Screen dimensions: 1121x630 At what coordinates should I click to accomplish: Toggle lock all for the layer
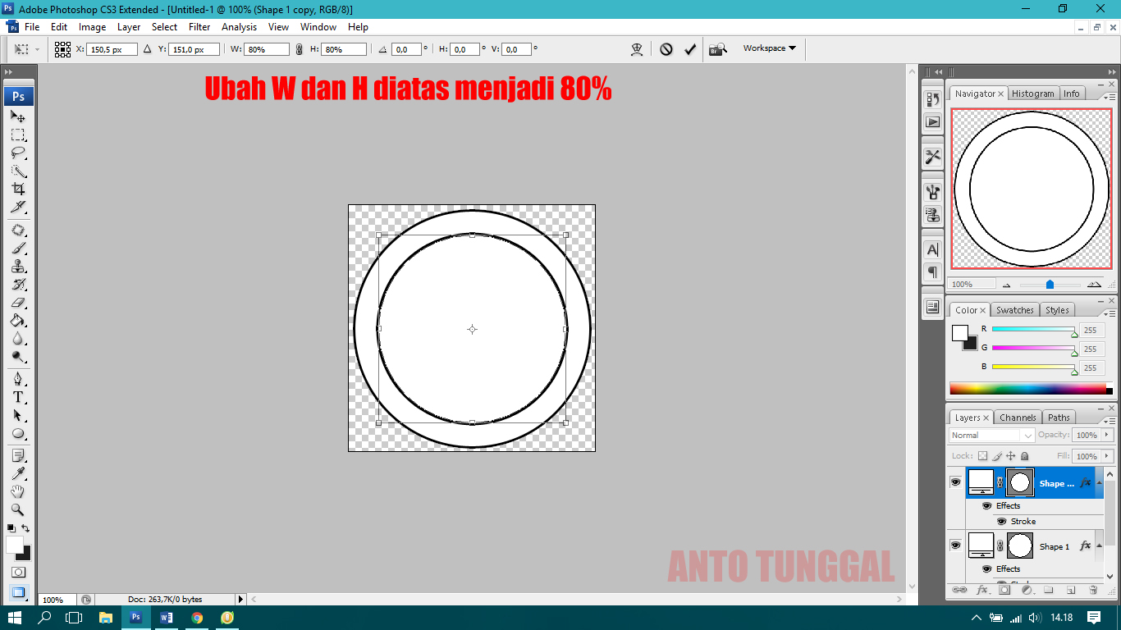pyautogui.click(x=1025, y=456)
